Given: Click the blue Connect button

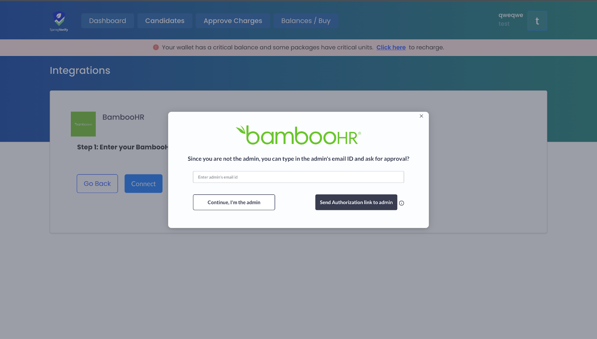Looking at the screenshot, I should [x=144, y=184].
